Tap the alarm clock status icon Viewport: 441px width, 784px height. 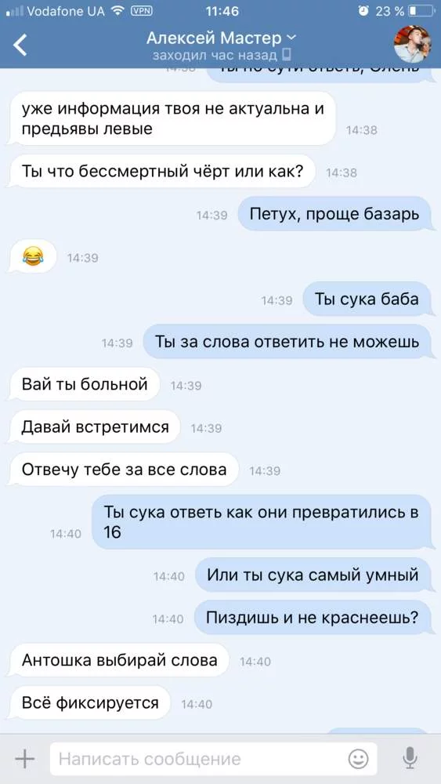(364, 10)
